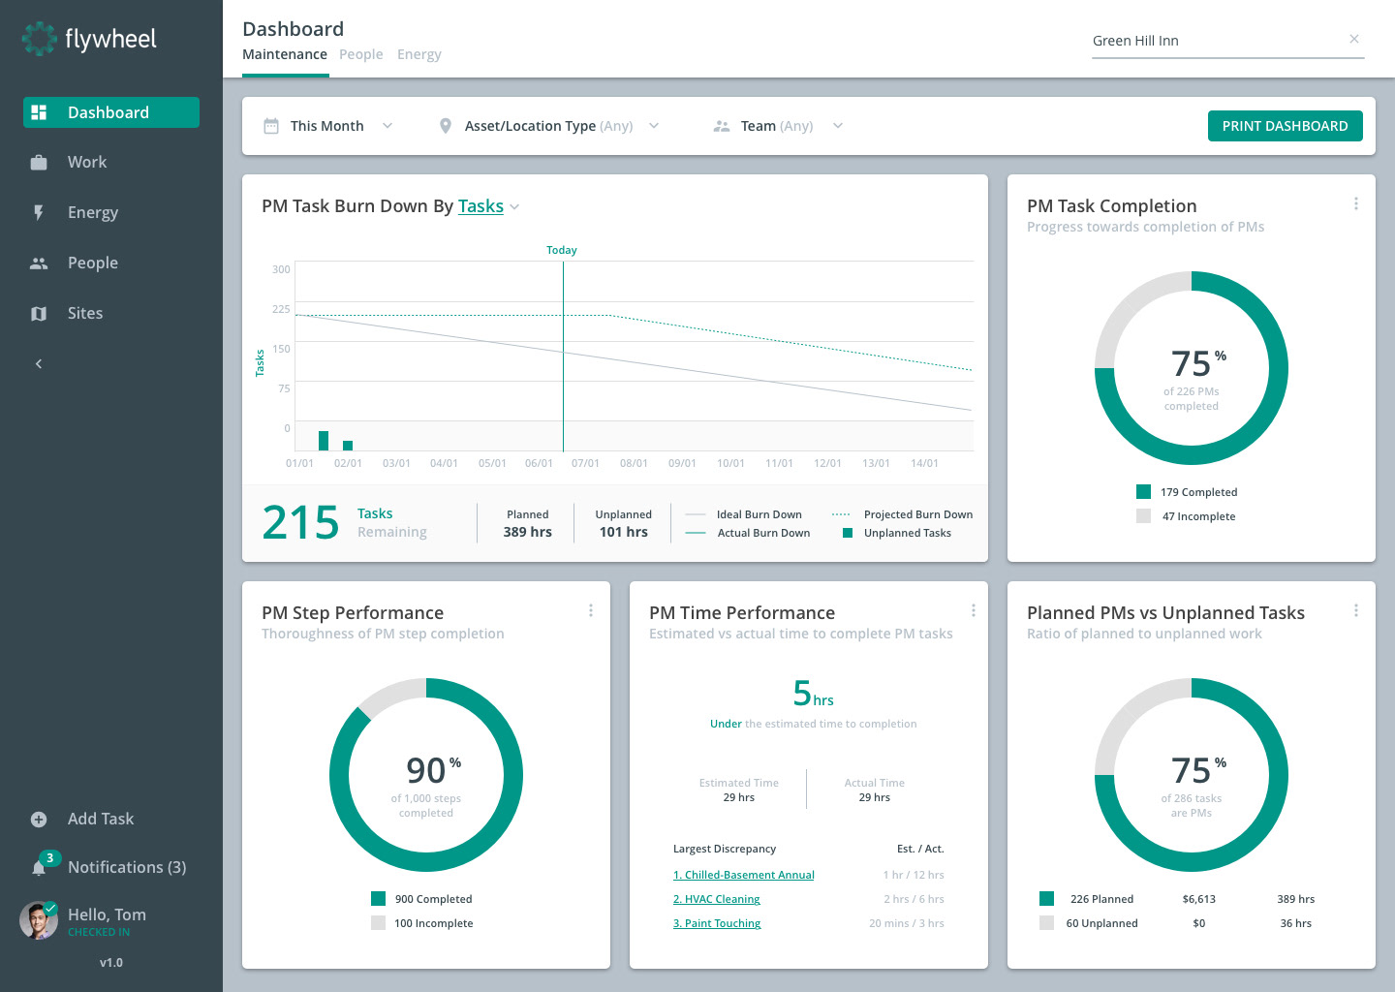Click the 47 Incomplete legend swatch
This screenshot has width=1395, height=992.
pos(1143,516)
